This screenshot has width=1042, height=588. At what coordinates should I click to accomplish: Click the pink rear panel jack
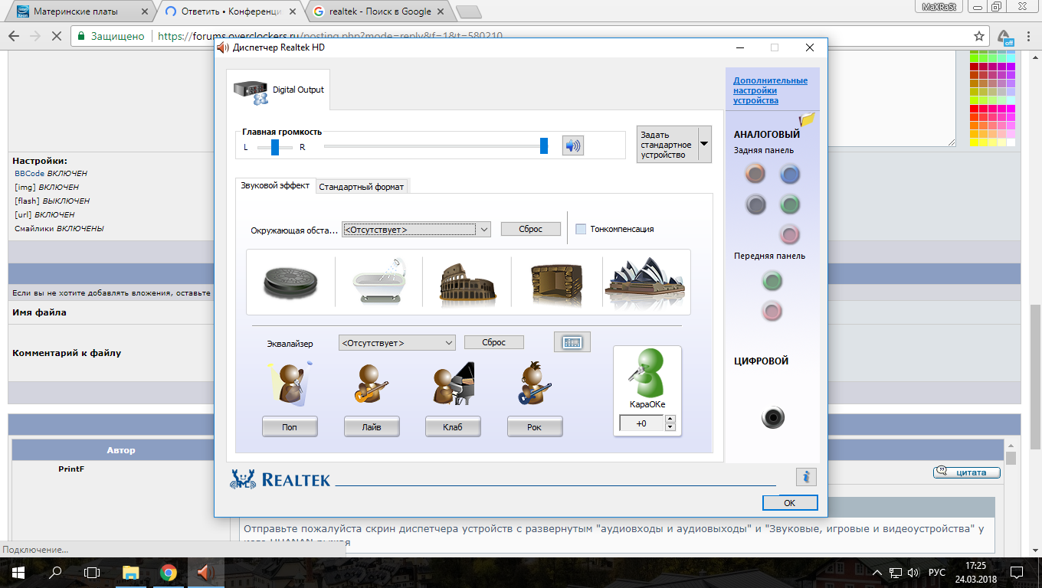pos(790,234)
